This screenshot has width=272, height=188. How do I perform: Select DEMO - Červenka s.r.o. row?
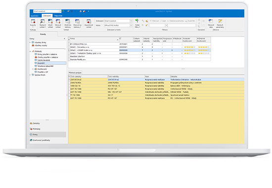(140, 47)
